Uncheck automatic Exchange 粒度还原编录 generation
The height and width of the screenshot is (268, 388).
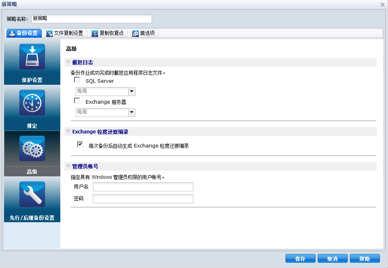80,144
